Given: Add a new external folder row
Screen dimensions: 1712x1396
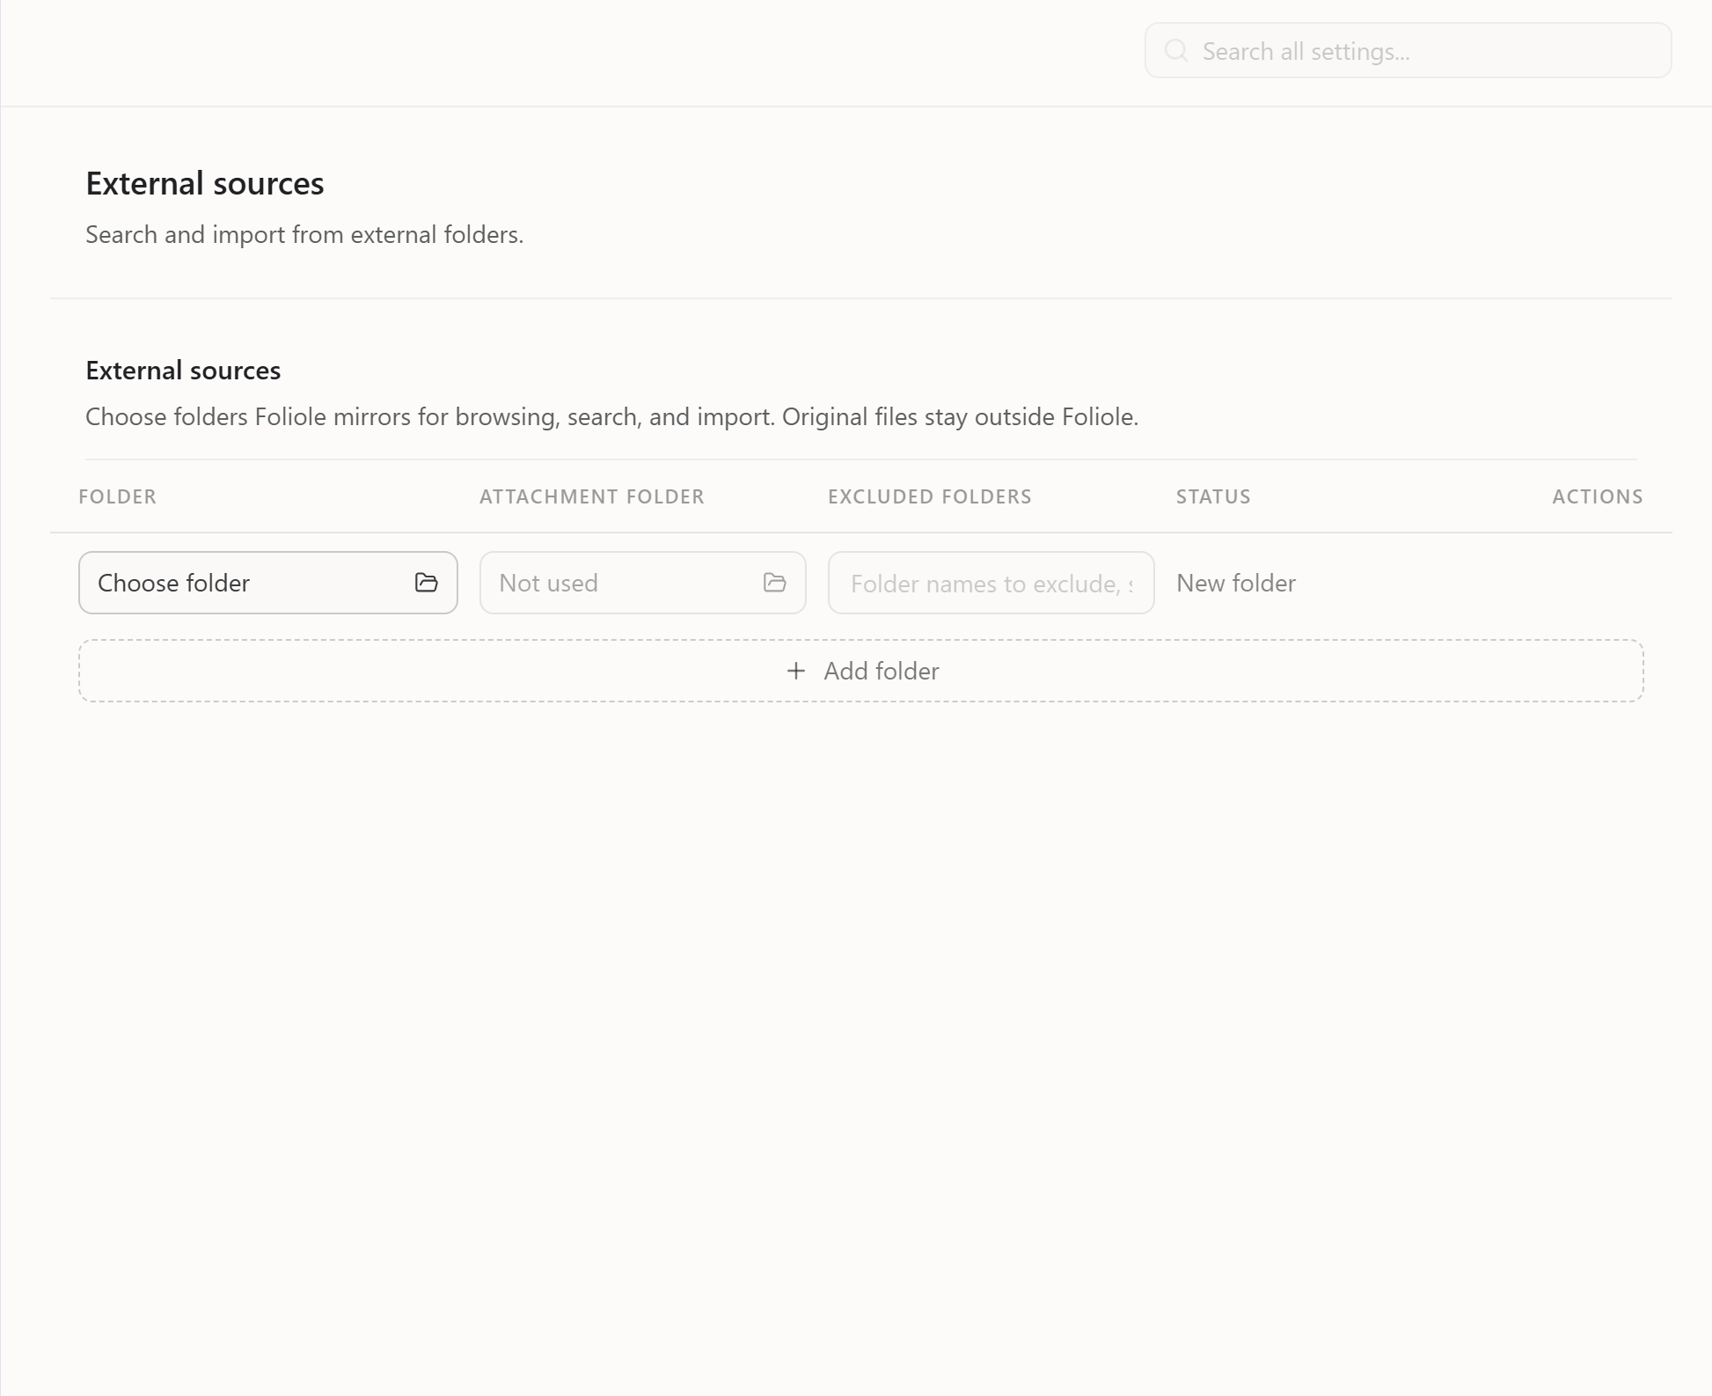Looking at the screenshot, I should (x=860, y=671).
